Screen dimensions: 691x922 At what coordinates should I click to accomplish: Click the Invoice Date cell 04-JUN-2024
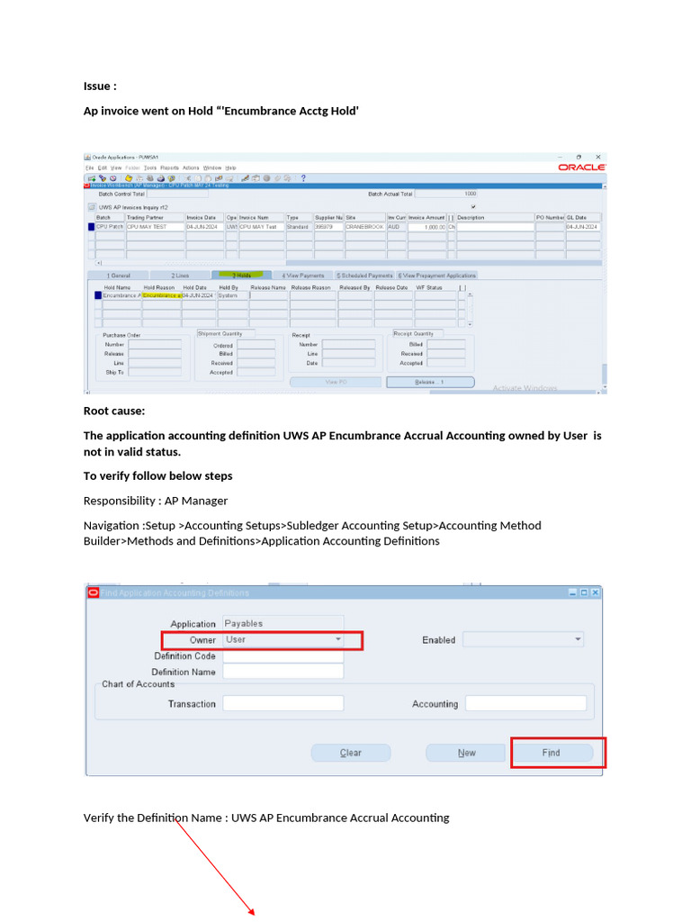[x=204, y=227]
